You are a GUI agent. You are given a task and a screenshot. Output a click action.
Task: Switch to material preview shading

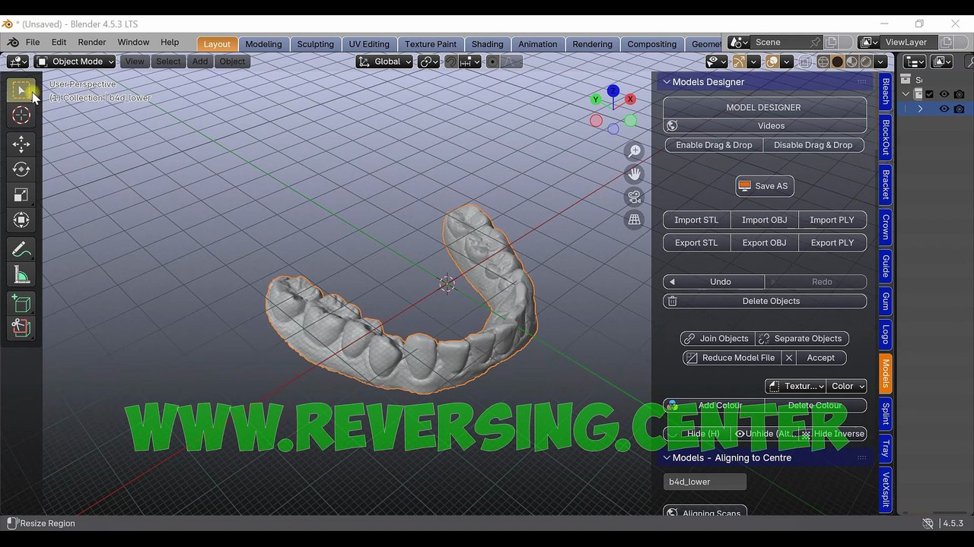click(851, 62)
